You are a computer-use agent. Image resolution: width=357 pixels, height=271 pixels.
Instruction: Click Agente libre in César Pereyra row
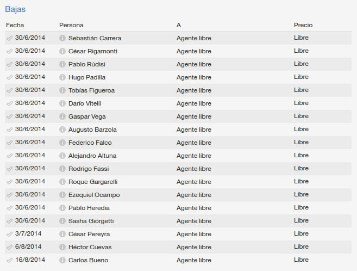coord(194,234)
